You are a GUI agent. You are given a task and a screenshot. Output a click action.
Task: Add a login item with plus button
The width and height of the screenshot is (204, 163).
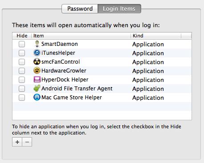(x=17, y=142)
